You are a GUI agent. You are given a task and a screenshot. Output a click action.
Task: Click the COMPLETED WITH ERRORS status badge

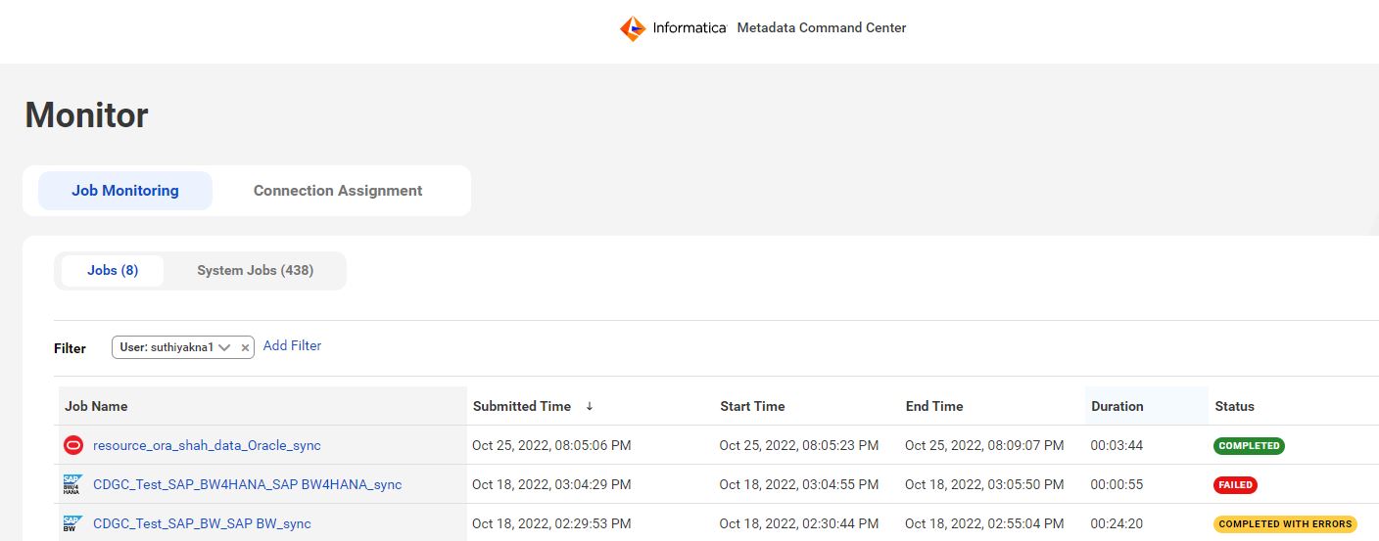[1285, 523]
